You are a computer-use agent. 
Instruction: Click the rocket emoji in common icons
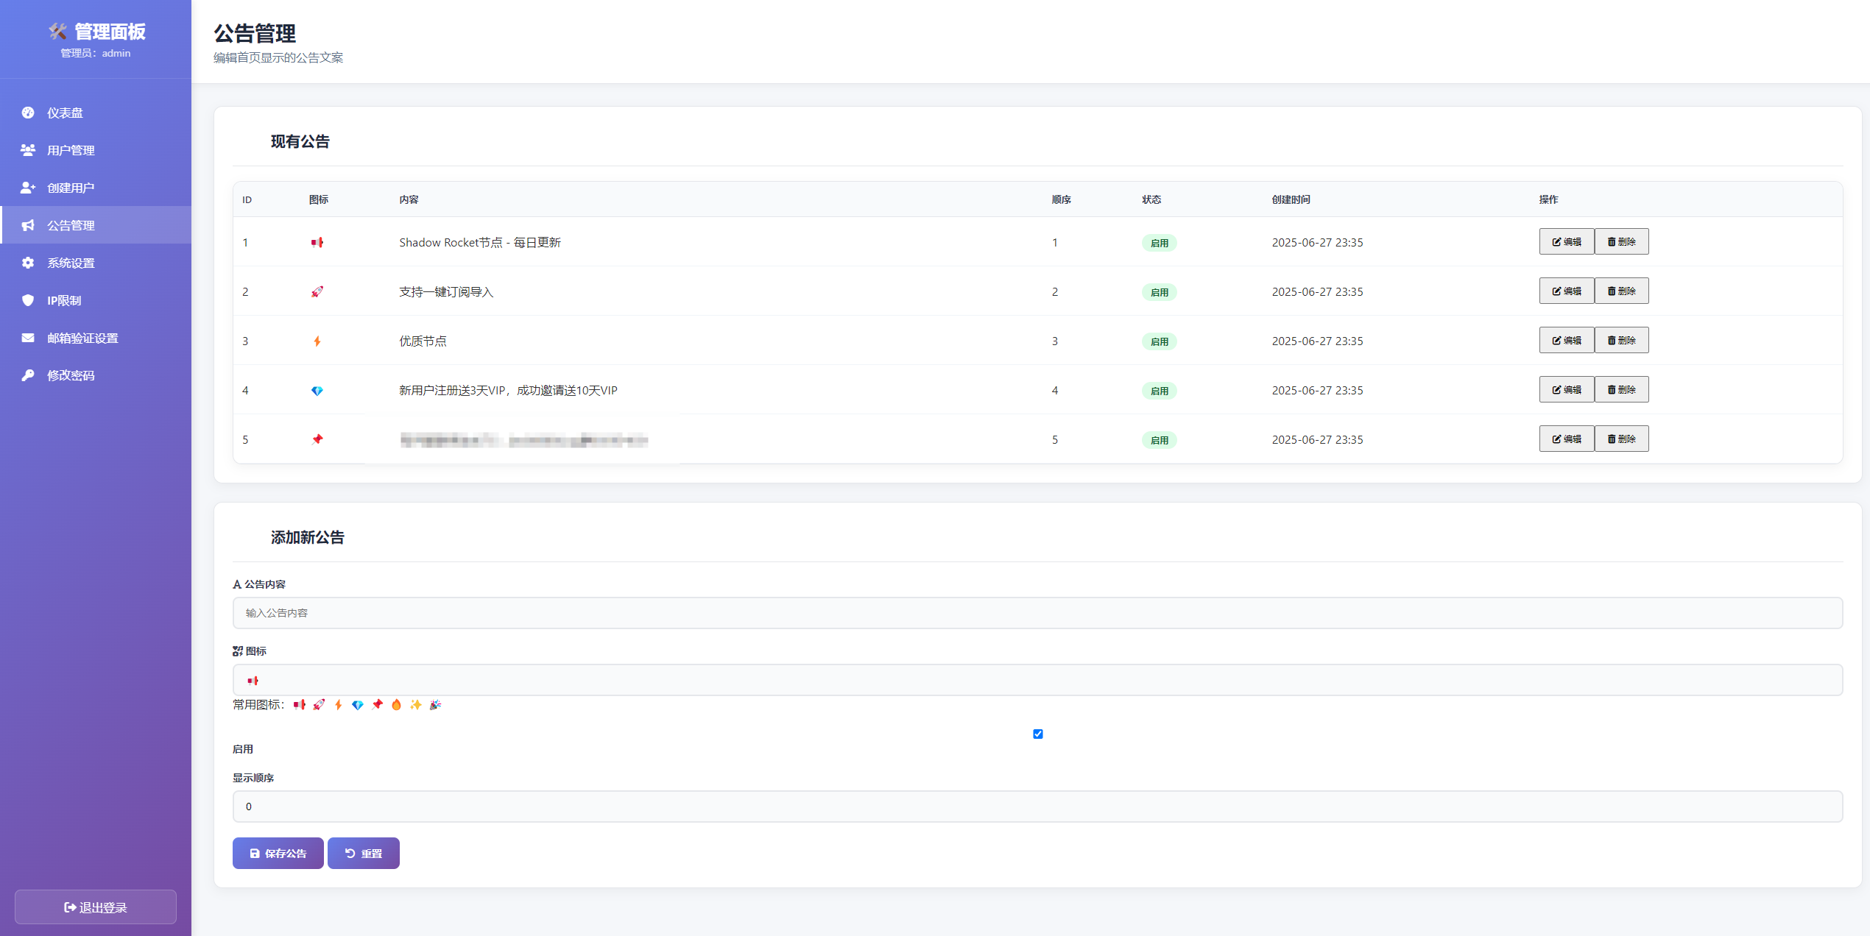point(319,705)
